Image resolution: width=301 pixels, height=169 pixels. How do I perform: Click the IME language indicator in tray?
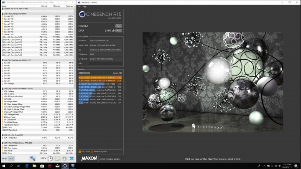pyautogui.click(x=279, y=166)
